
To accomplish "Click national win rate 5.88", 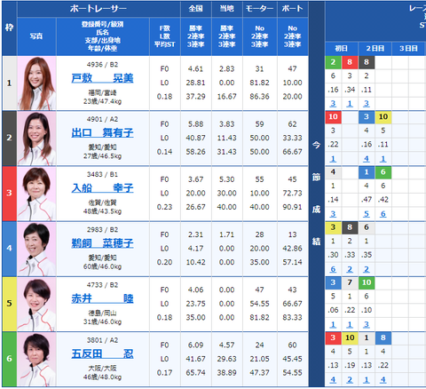I will tap(196, 124).
